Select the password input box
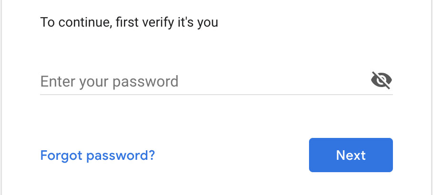 [x=205, y=81]
